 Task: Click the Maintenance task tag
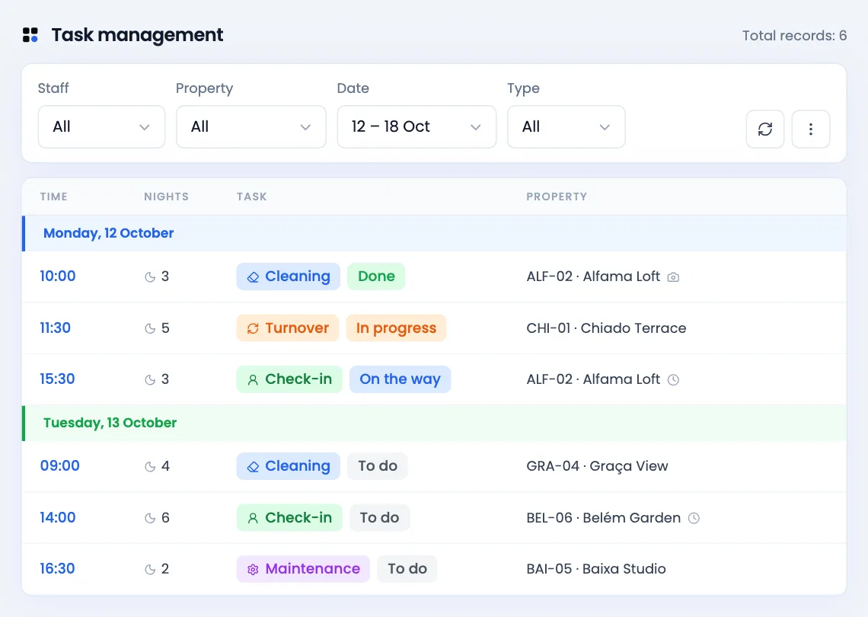point(303,569)
